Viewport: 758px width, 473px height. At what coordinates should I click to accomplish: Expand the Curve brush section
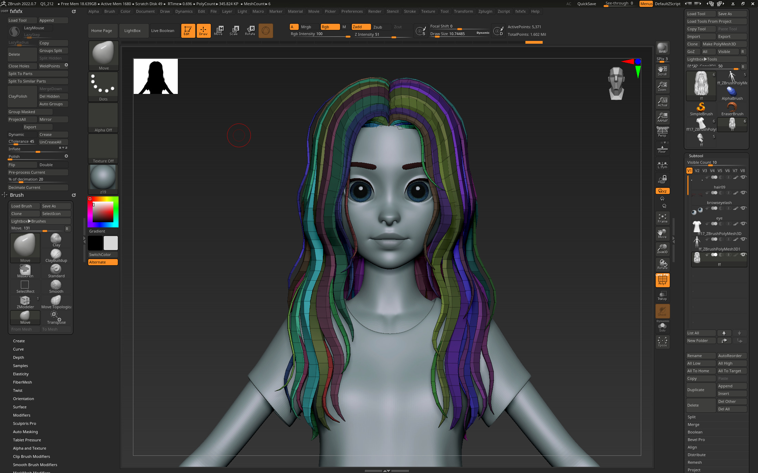click(19, 349)
